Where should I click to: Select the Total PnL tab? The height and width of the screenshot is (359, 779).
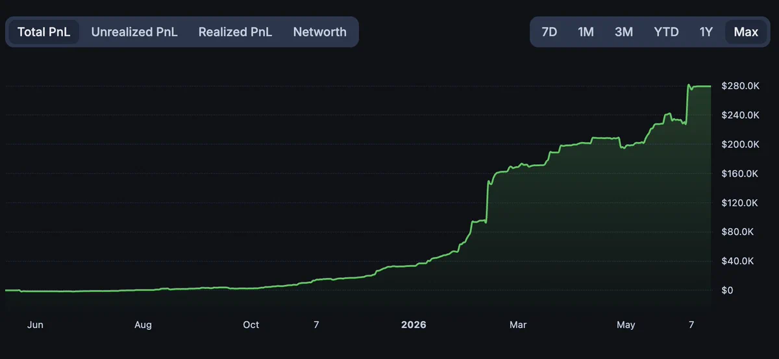(43, 32)
